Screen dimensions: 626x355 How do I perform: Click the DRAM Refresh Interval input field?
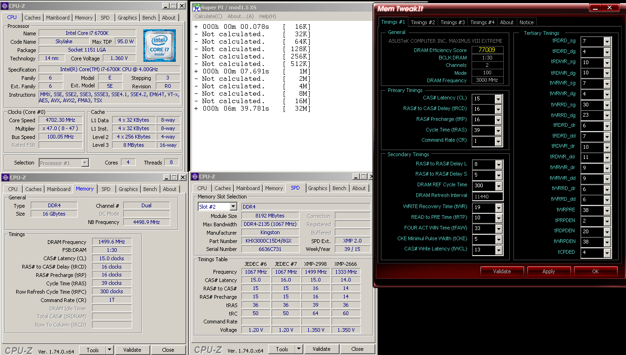click(x=487, y=197)
